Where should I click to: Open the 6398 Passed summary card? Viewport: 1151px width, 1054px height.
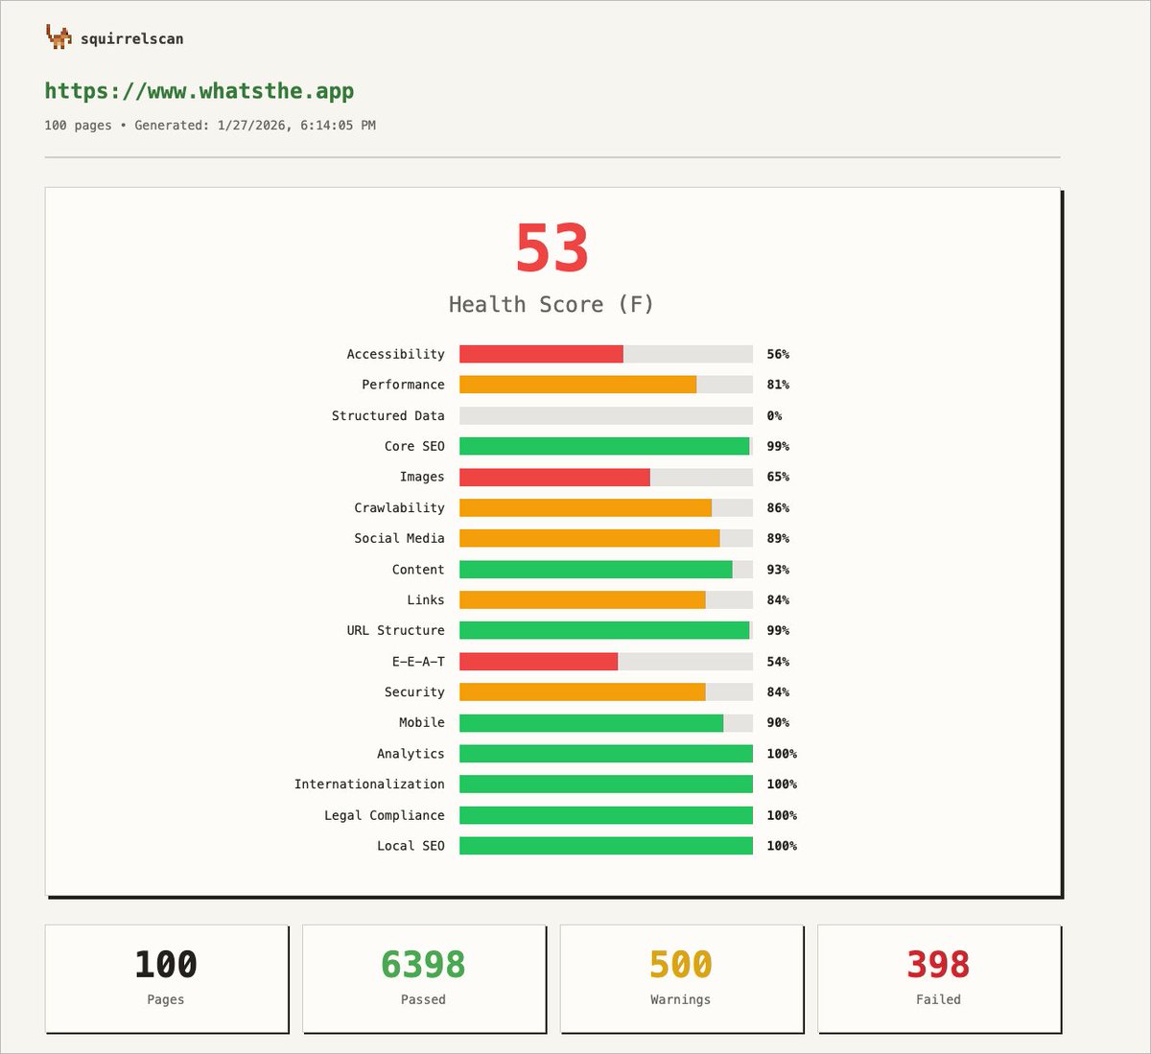click(x=424, y=978)
